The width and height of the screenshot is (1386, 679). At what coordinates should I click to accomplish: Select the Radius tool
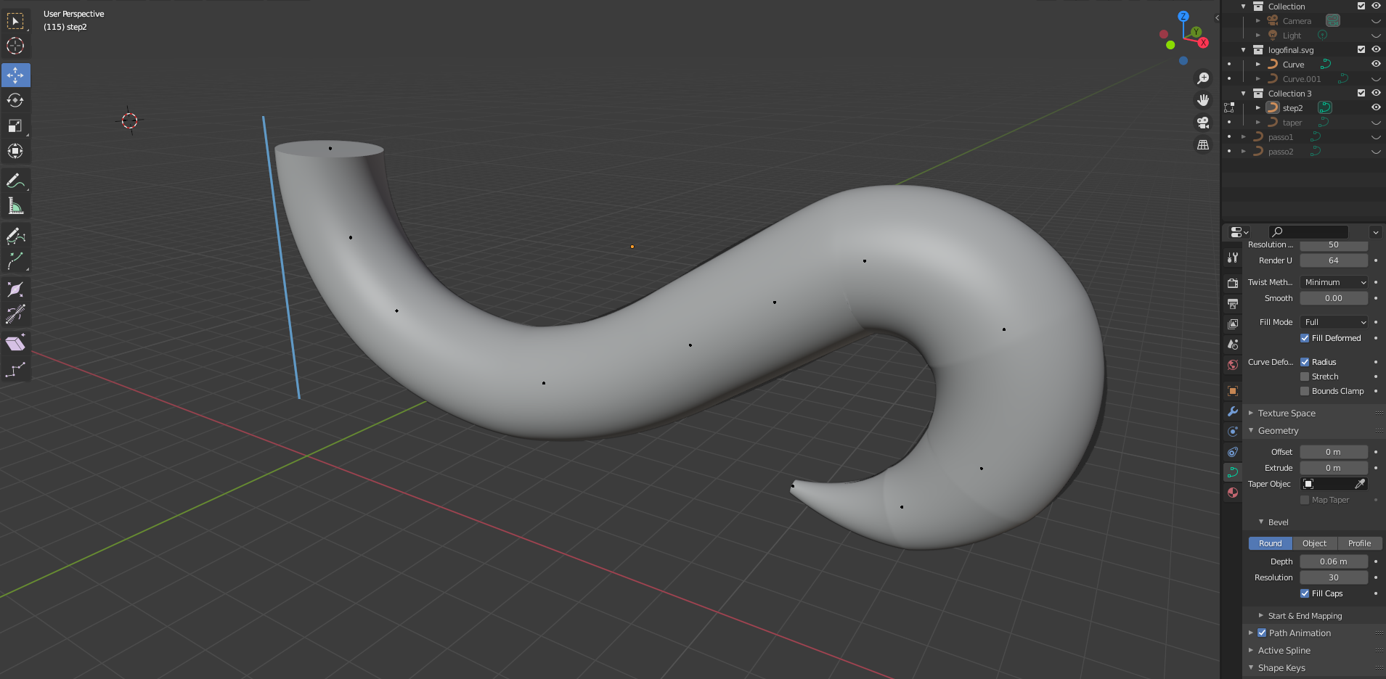(15, 289)
